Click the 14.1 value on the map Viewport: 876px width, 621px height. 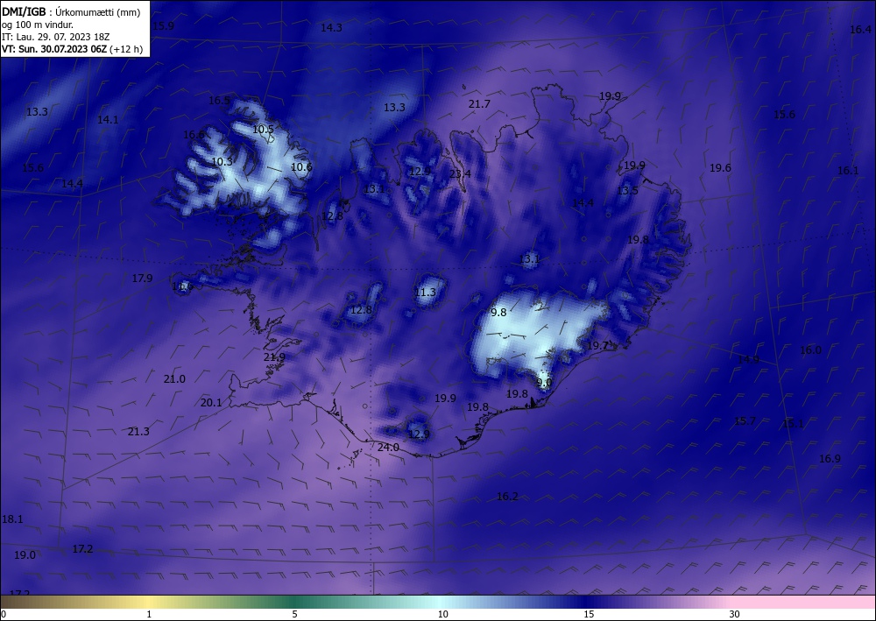[108, 119]
